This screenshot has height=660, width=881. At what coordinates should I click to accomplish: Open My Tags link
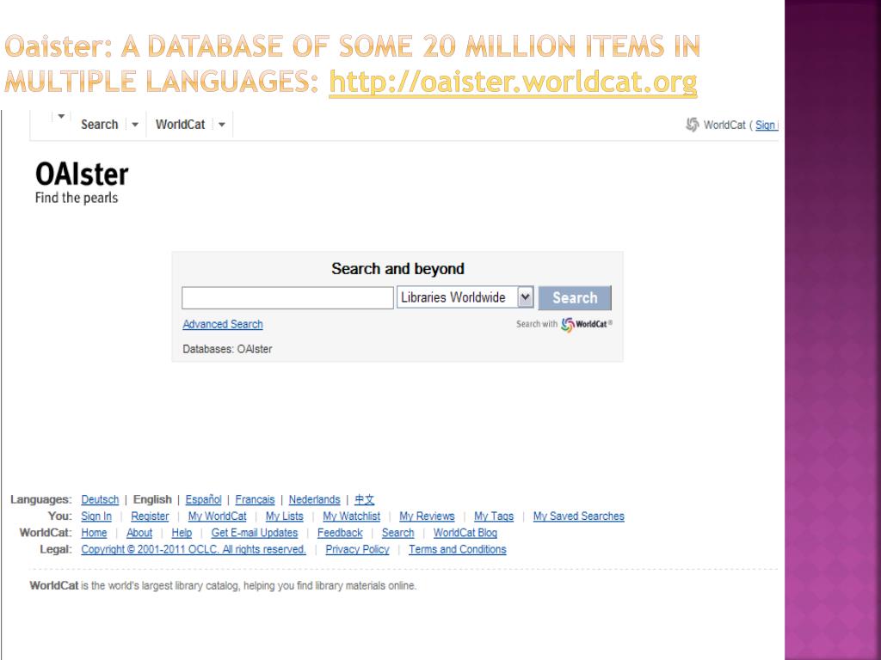point(494,516)
